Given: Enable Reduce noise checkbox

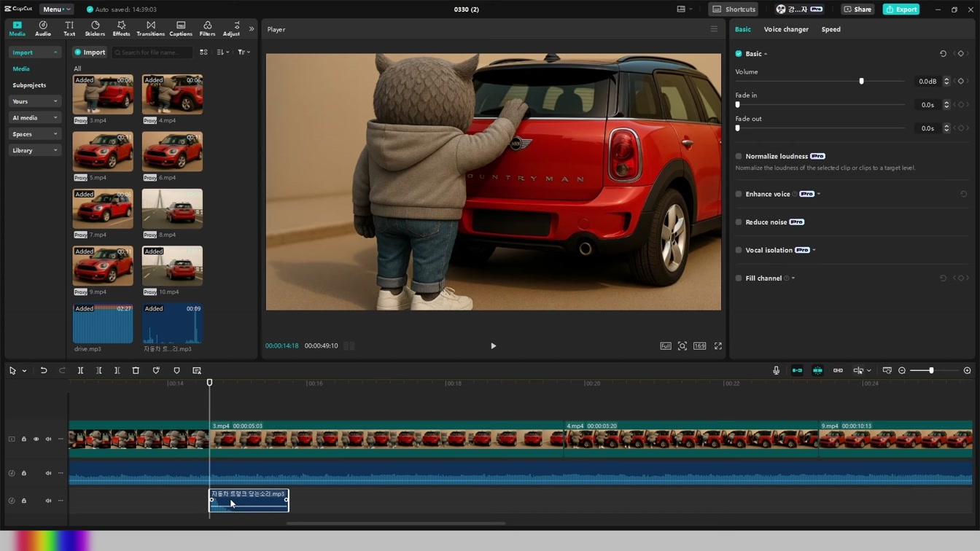Looking at the screenshot, I should pos(739,222).
